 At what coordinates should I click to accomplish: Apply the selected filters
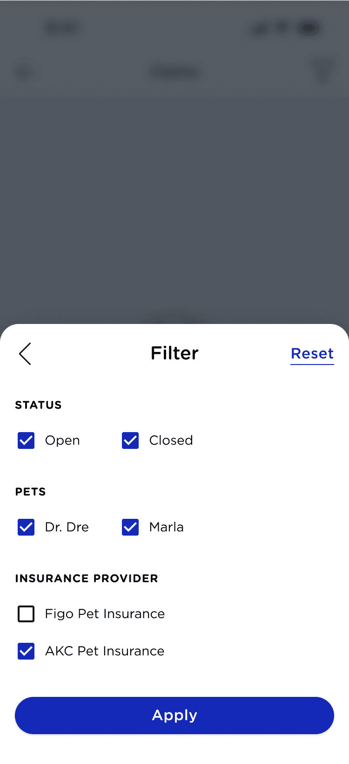[x=174, y=716]
